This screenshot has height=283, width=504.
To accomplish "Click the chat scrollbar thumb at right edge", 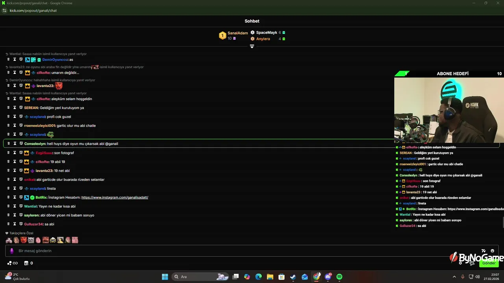I will tap(503, 222).
